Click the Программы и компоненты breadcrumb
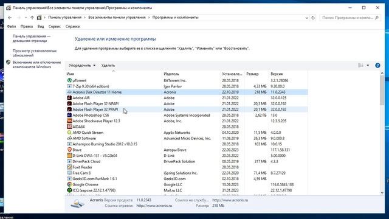 click(x=176, y=18)
